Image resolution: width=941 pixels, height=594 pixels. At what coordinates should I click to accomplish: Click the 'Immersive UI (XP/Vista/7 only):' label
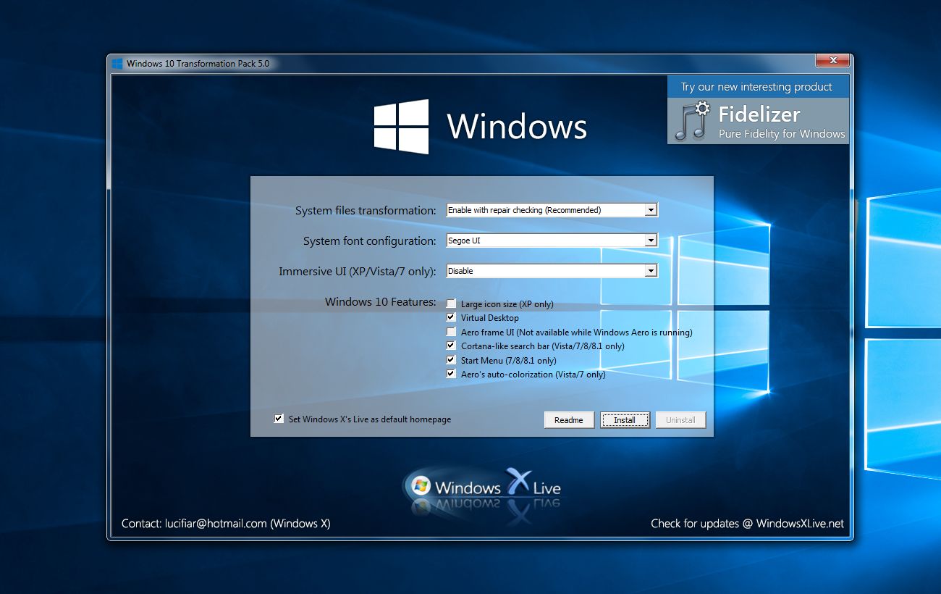click(358, 272)
